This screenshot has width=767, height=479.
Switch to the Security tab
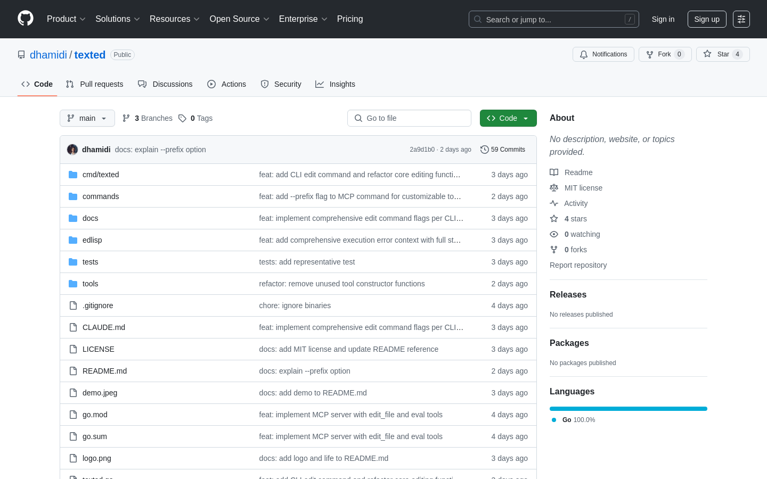281,84
